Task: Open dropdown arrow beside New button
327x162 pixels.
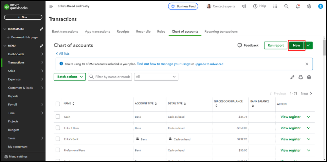Action: pyautogui.click(x=308, y=45)
